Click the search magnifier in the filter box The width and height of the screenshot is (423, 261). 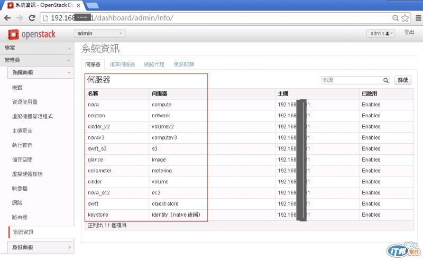coord(386,80)
